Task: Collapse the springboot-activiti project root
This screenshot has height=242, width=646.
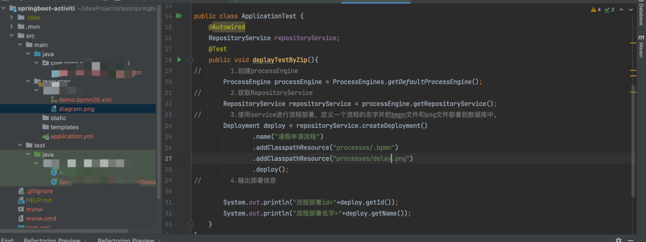Action: pos(4,8)
